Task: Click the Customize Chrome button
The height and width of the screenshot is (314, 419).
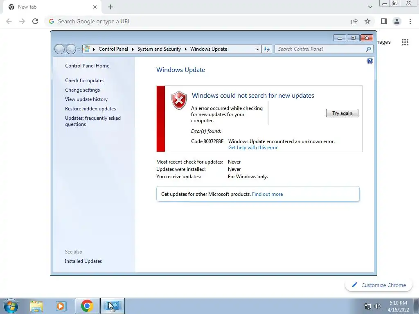Action: [x=379, y=285]
